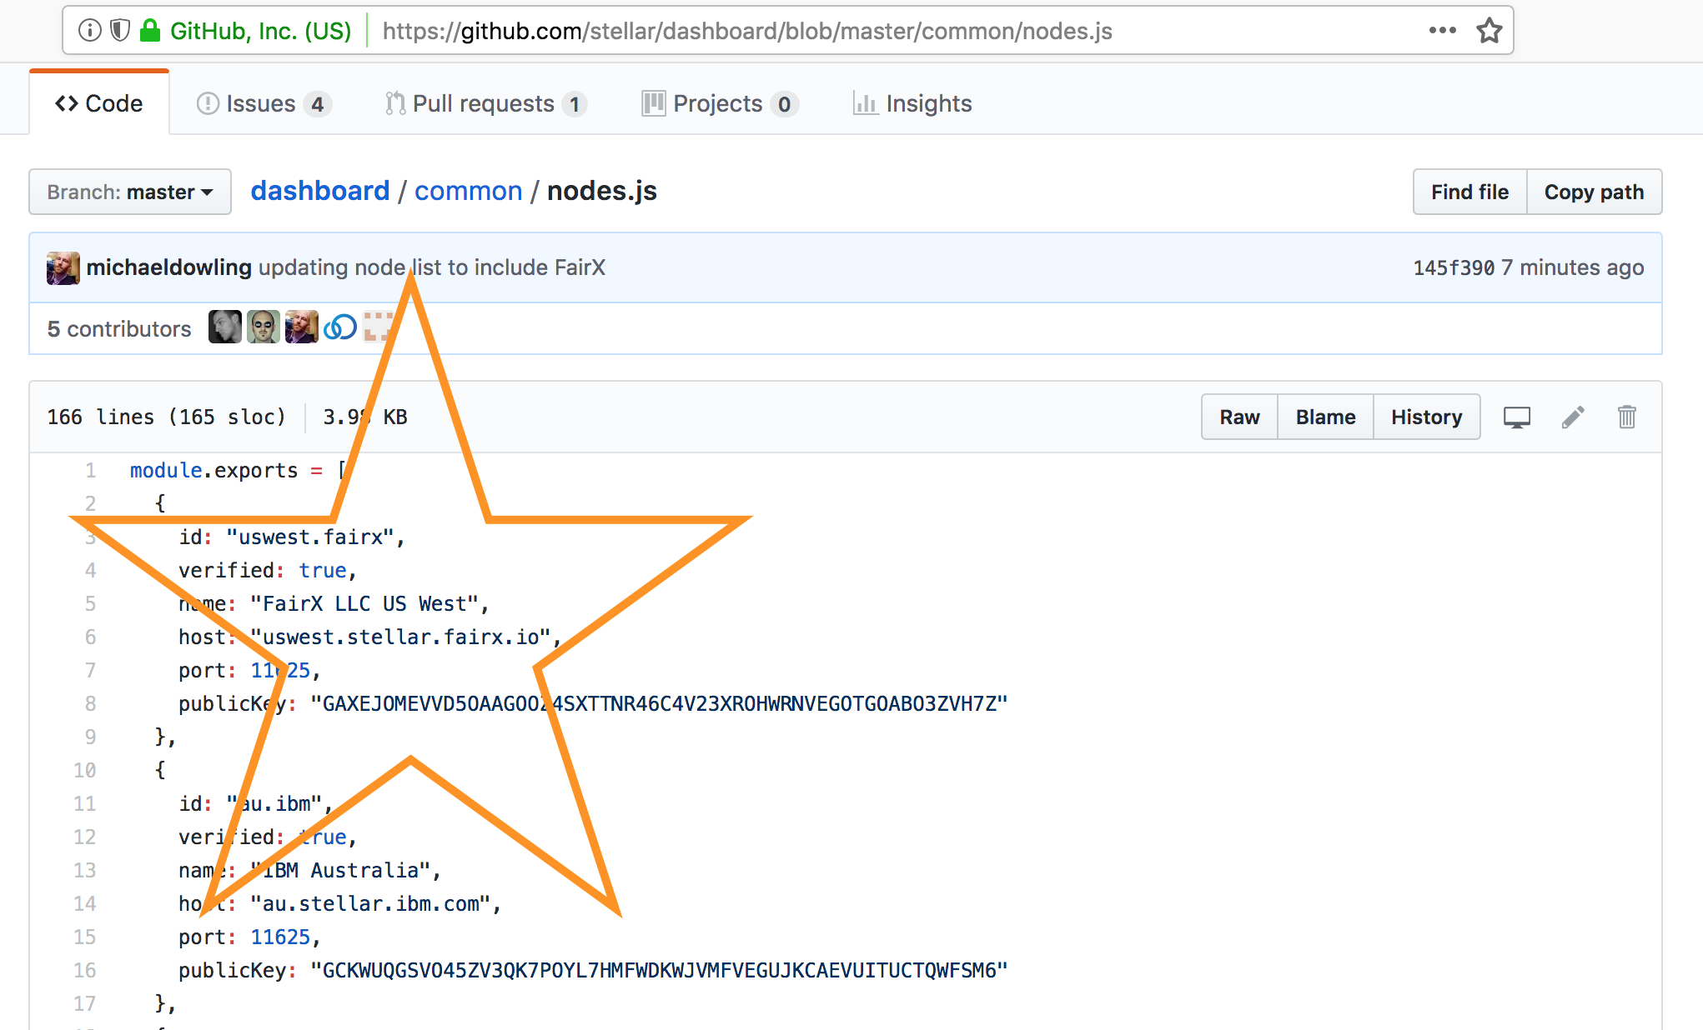
Task: Open the common folder breadcrumb
Action: tap(469, 191)
